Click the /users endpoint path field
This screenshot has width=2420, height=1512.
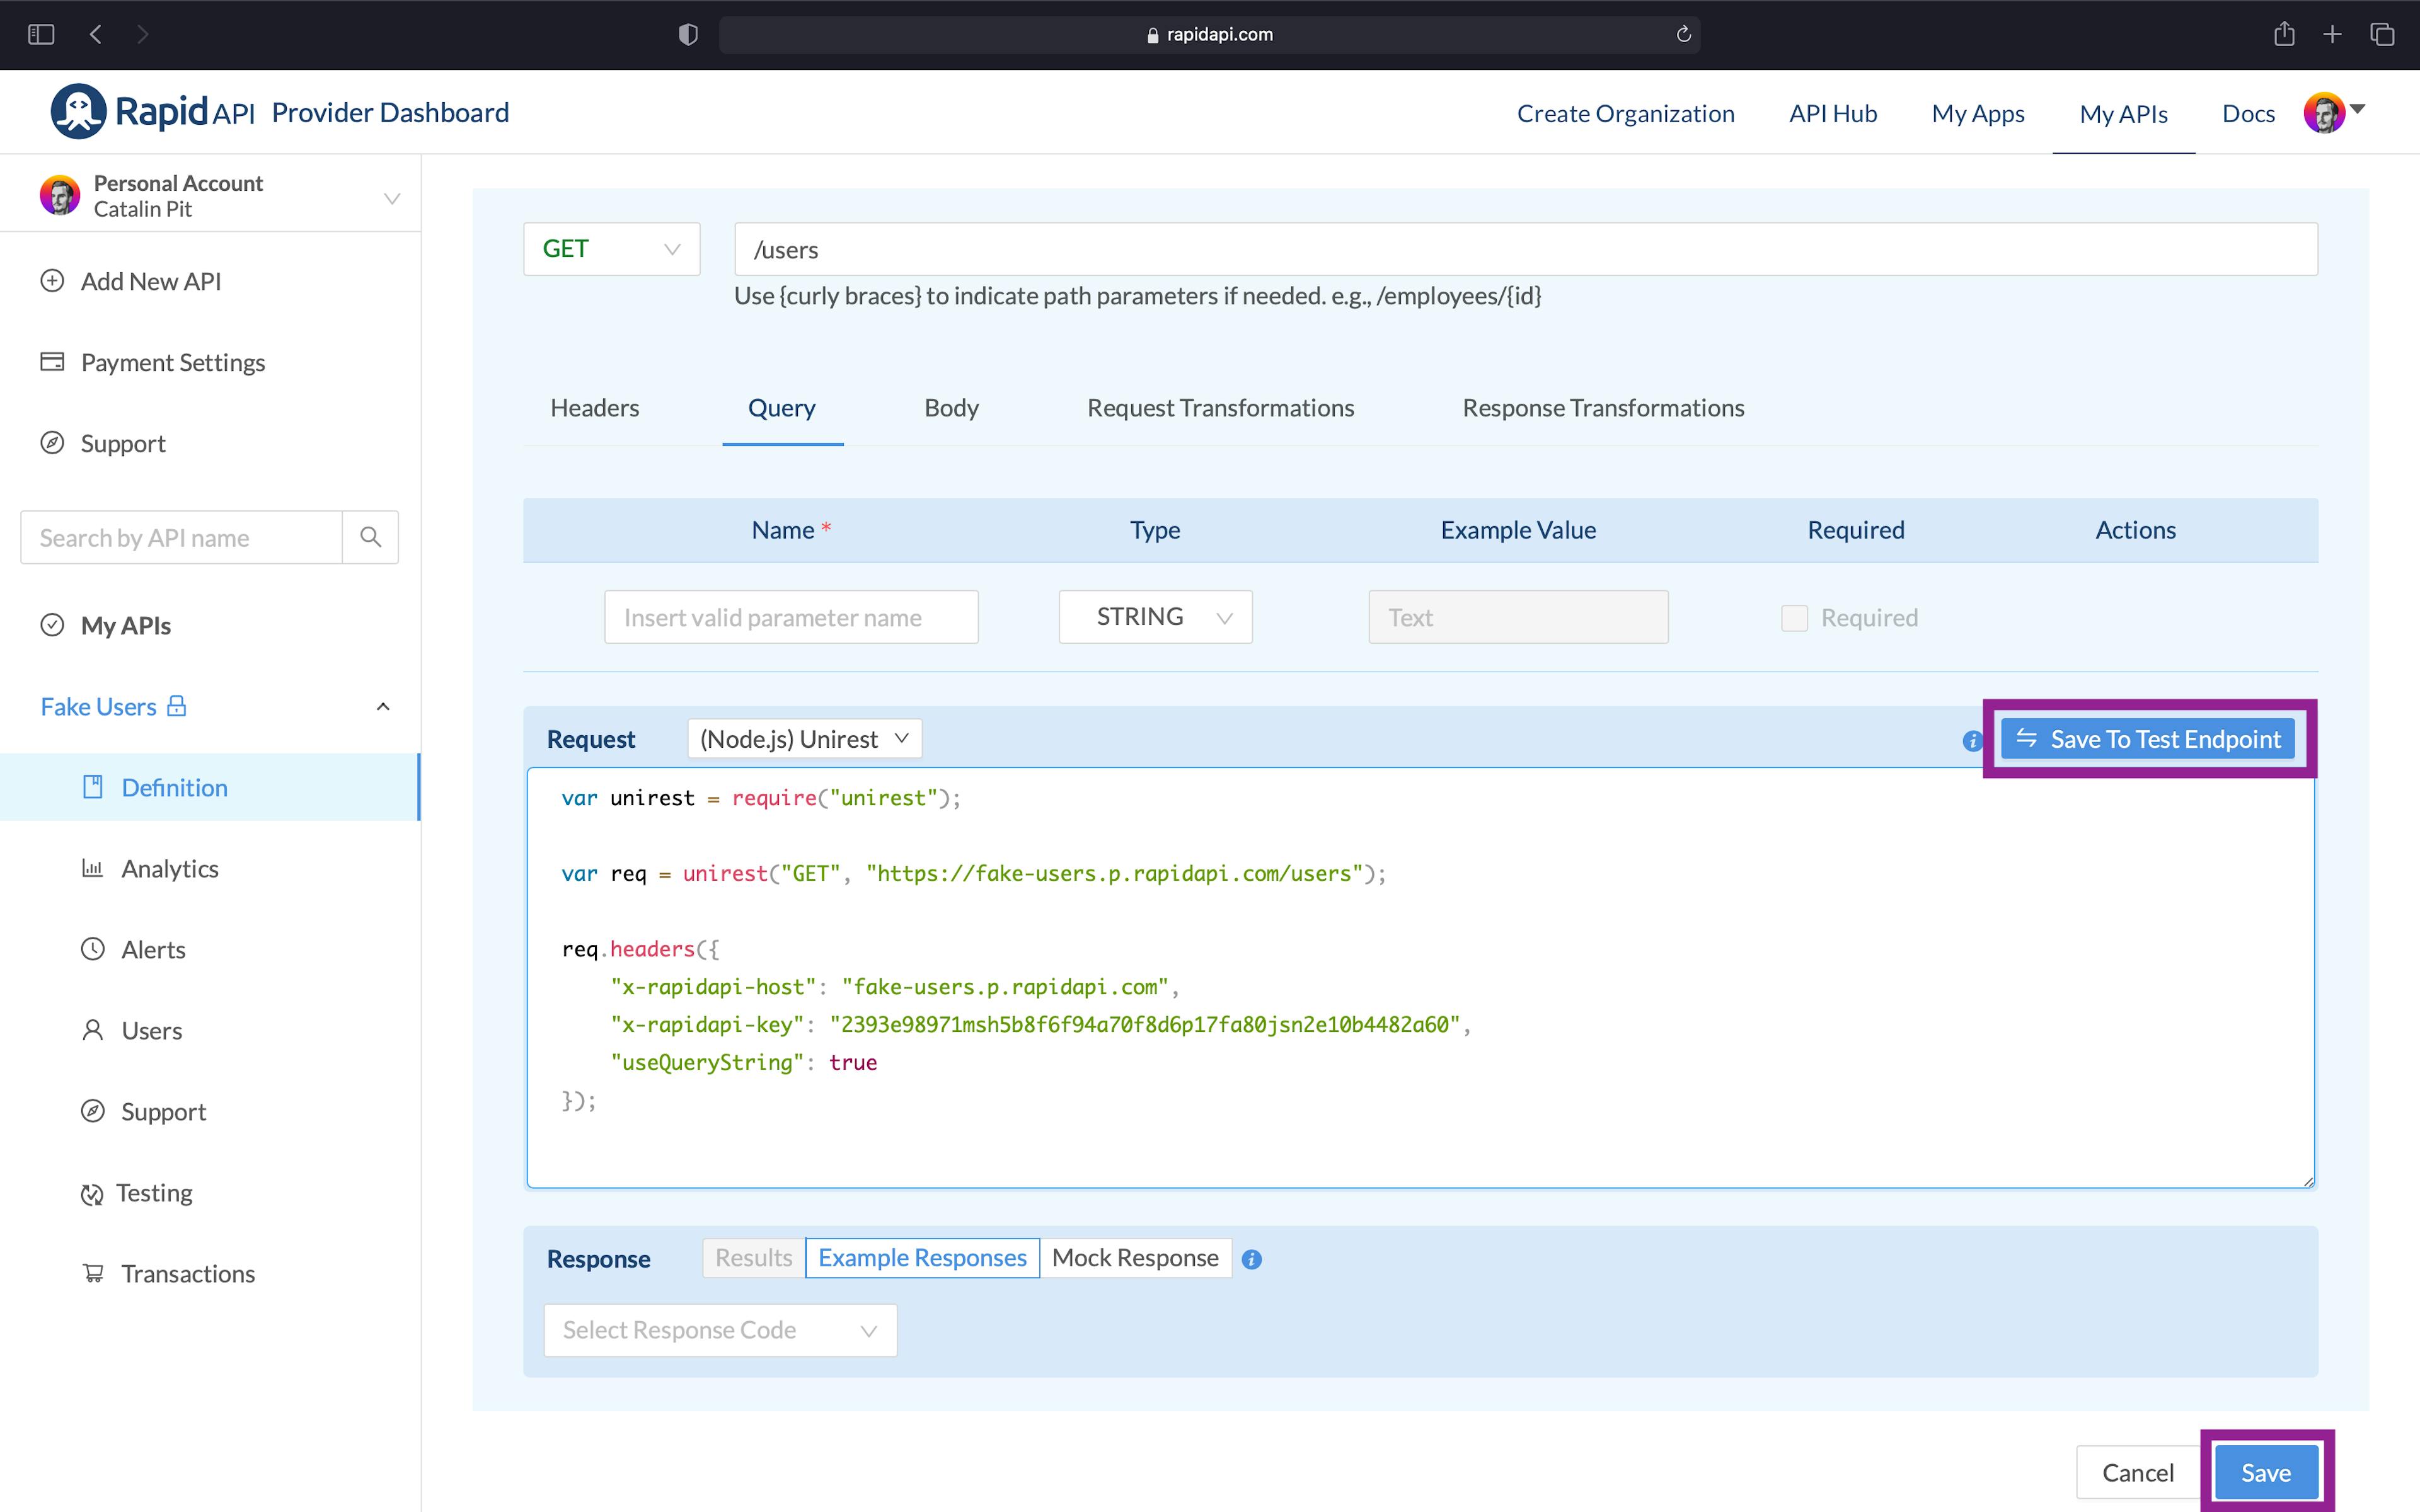[1526, 249]
